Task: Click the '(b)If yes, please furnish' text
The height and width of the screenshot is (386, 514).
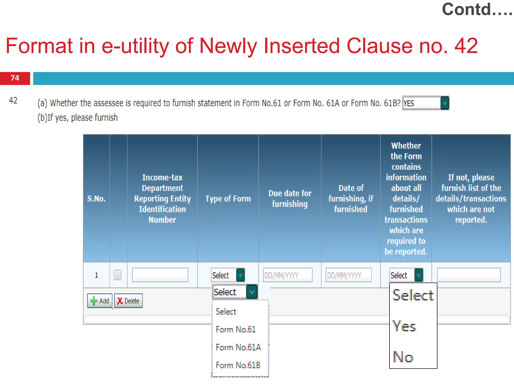Action: pos(78,118)
